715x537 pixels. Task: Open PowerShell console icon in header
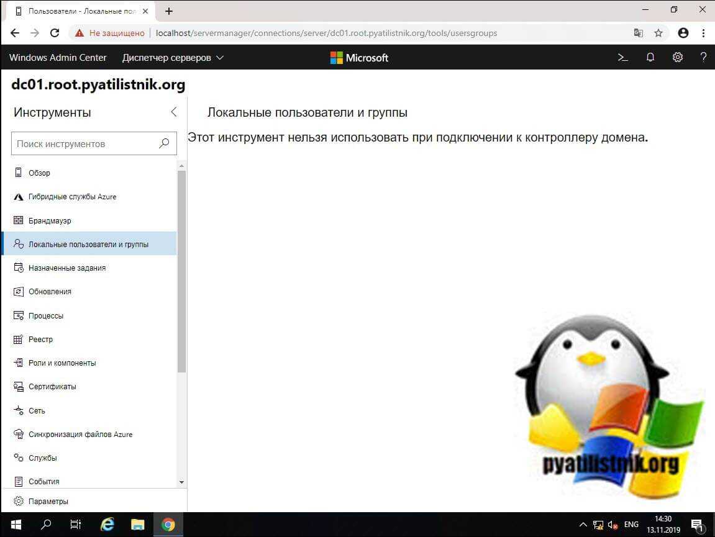click(x=622, y=57)
